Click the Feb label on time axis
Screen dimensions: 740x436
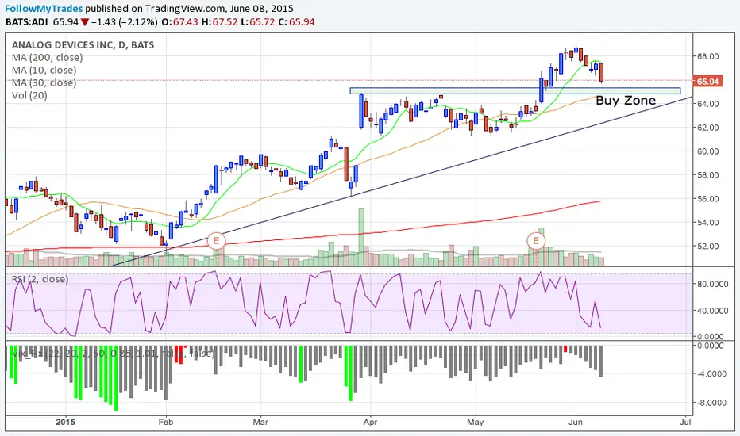point(166,422)
